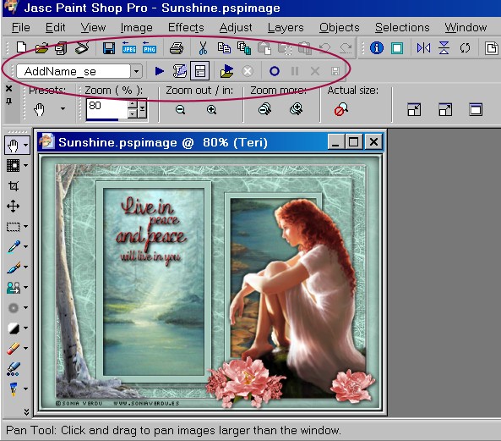Viewport: 501px width, 441px height.
Task: Click the scanner acquire icon
Action: click(x=82, y=48)
